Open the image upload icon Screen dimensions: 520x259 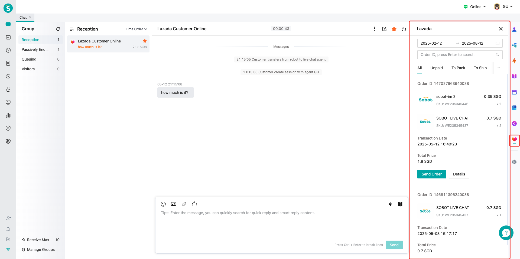(174, 204)
